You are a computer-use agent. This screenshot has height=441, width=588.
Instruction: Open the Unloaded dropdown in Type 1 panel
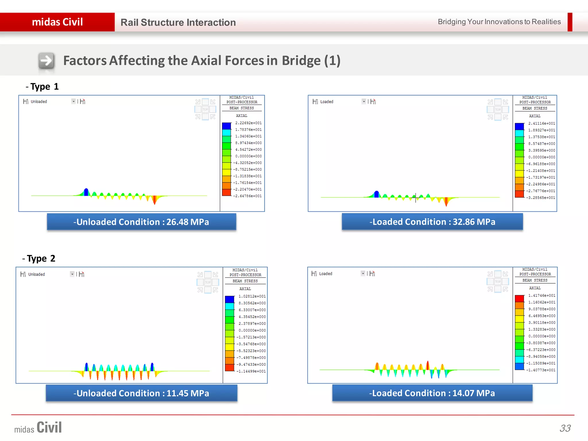[73, 101]
